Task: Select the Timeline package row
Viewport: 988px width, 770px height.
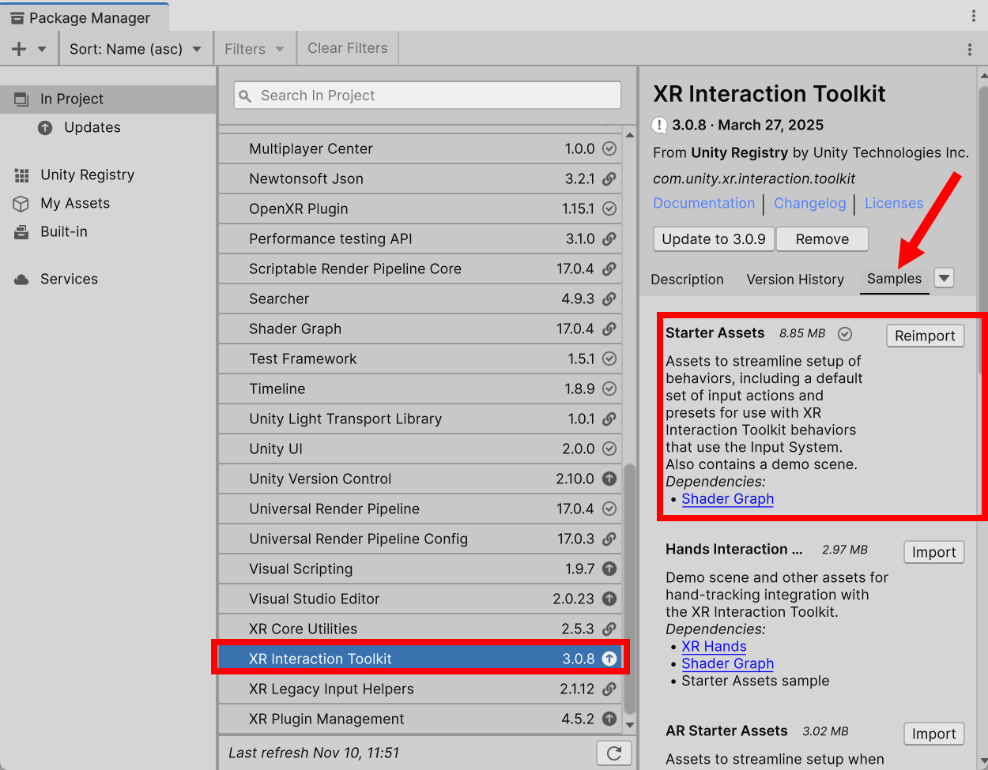Action: pyautogui.click(x=420, y=389)
